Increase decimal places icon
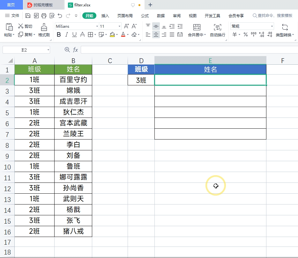298x258 pixels. point(262,34)
